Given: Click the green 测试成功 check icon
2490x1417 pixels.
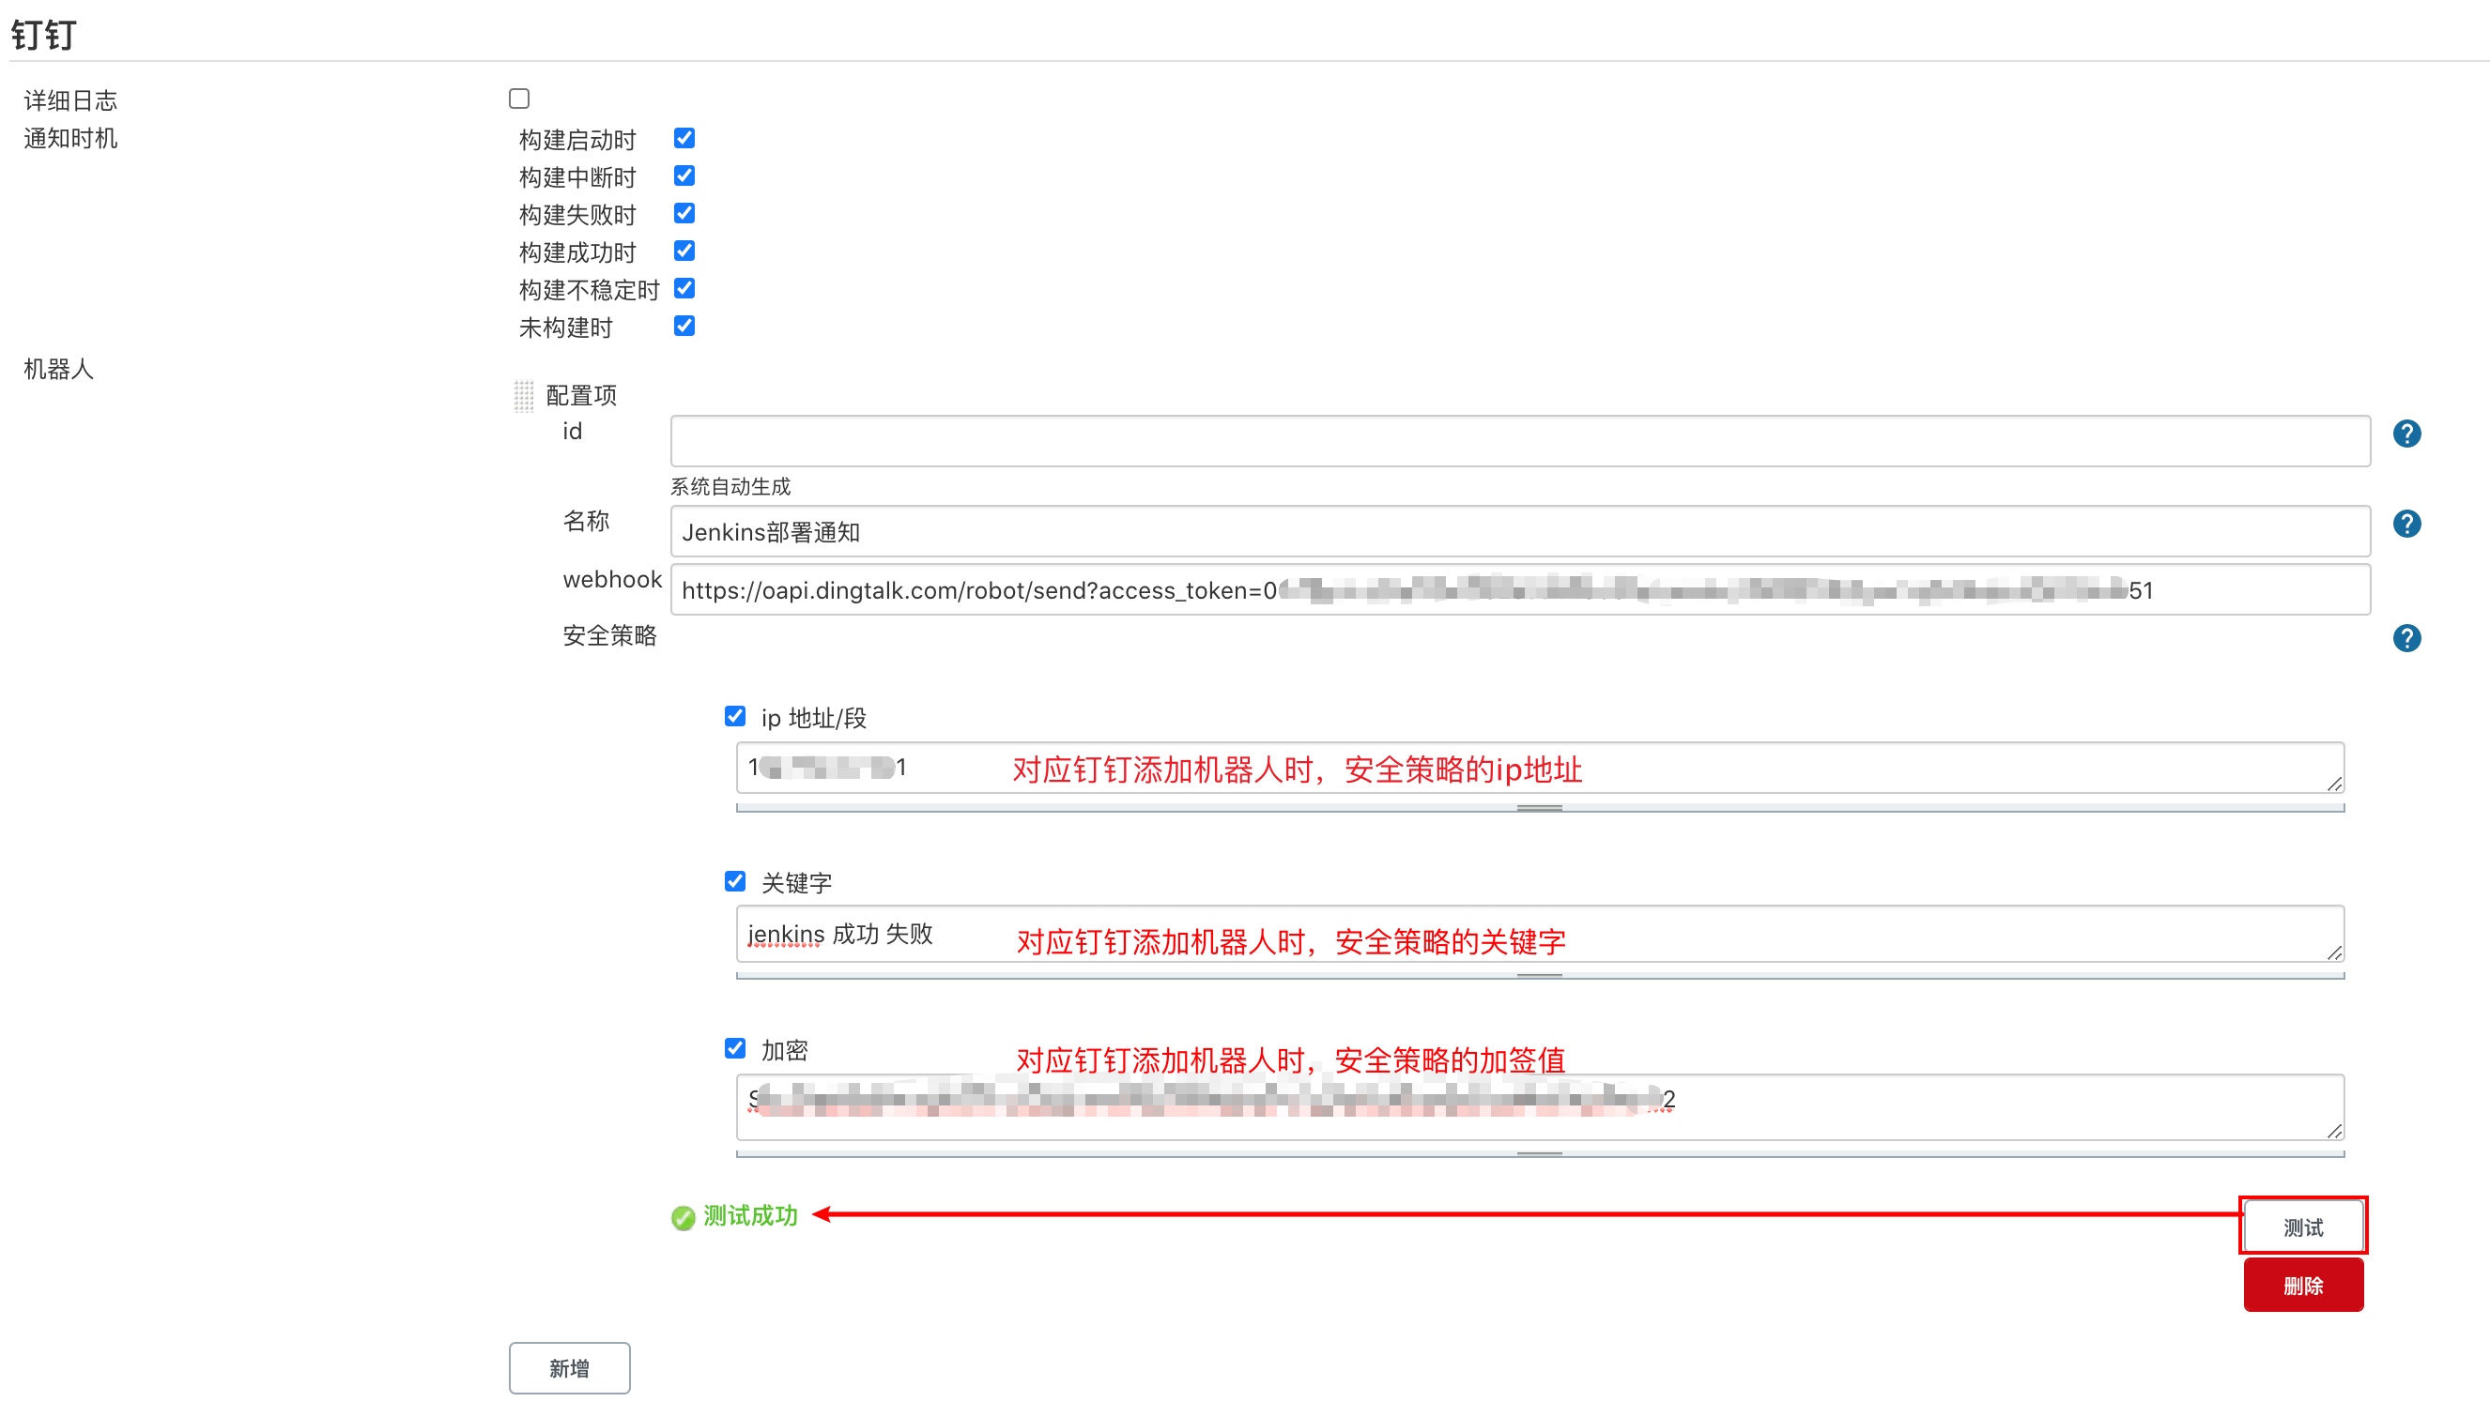Looking at the screenshot, I should 683,1217.
